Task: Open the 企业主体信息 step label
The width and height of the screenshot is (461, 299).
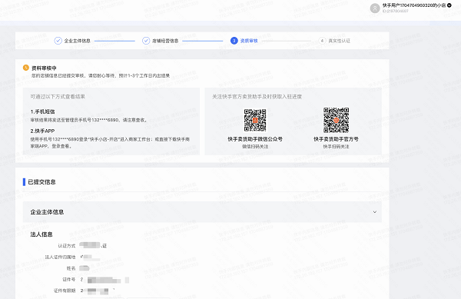Action: [78, 41]
